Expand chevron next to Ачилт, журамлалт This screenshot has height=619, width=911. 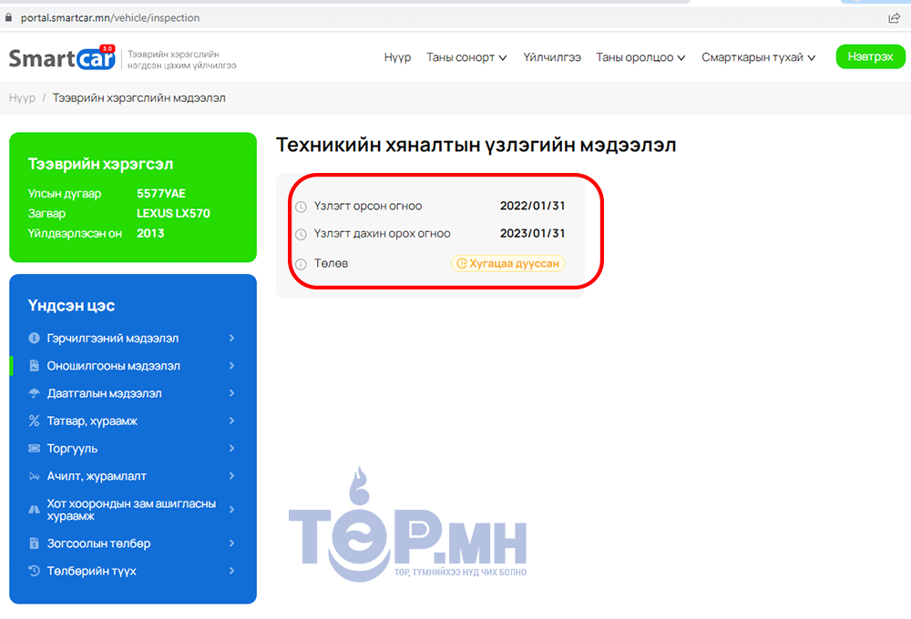pos(232,476)
